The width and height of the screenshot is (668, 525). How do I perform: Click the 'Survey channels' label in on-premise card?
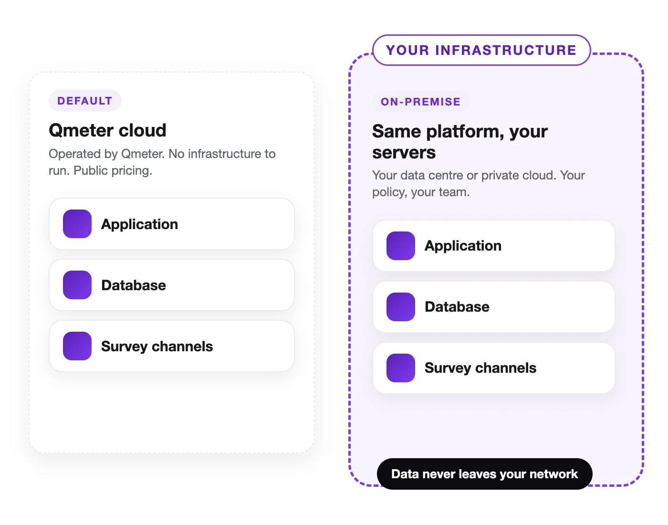(x=480, y=368)
